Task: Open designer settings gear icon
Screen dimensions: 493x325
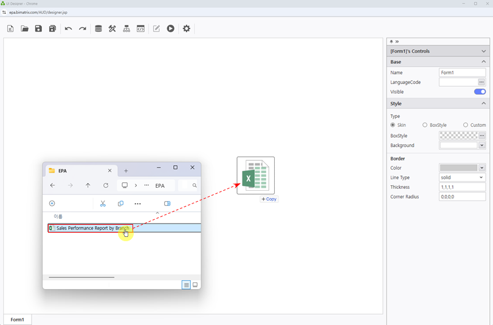Action: 187,29
